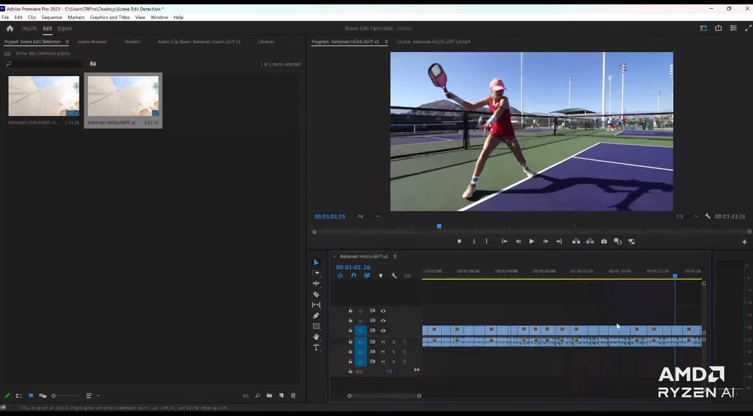Select the Hand tool

pyautogui.click(x=316, y=337)
